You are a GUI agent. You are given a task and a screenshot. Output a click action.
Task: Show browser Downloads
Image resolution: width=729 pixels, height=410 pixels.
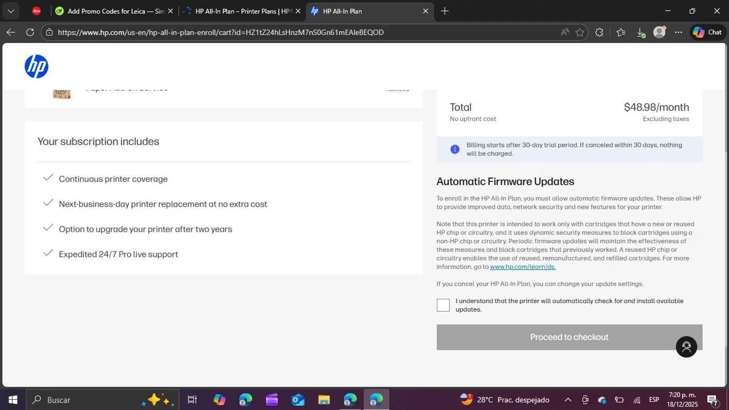click(x=641, y=32)
